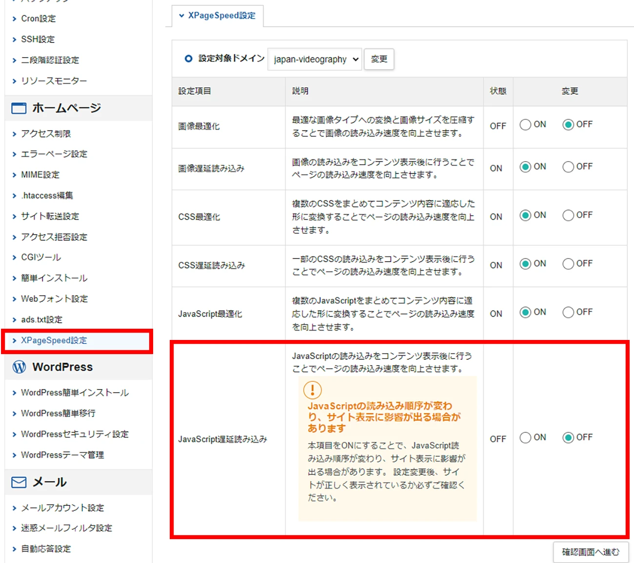Open エラーページ設定 link
This screenshot has height=563, width=634.
point(54,154)
